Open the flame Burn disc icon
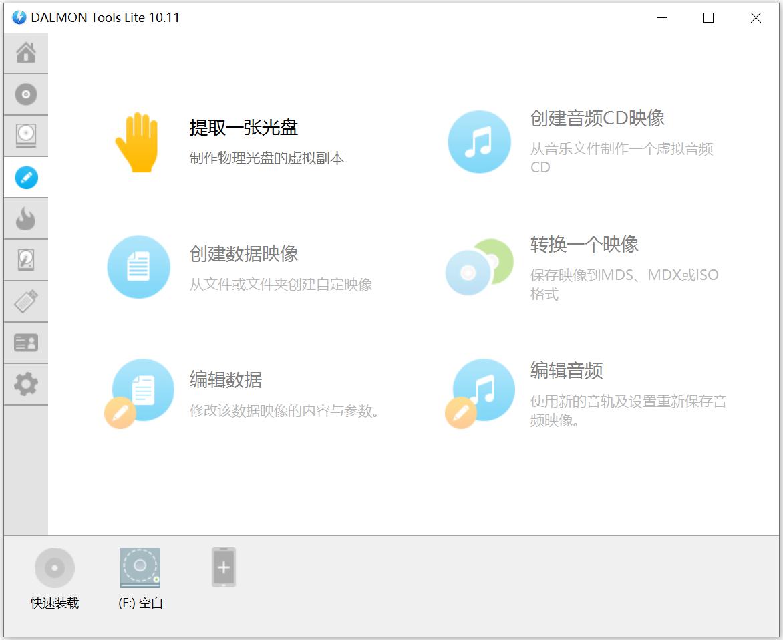 tap(26, 218)
